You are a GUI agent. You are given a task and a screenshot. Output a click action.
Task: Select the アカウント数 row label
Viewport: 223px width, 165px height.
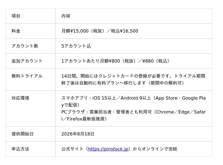(25, 46)
